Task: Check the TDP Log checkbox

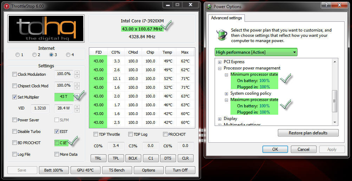Action: coord(130,134)
